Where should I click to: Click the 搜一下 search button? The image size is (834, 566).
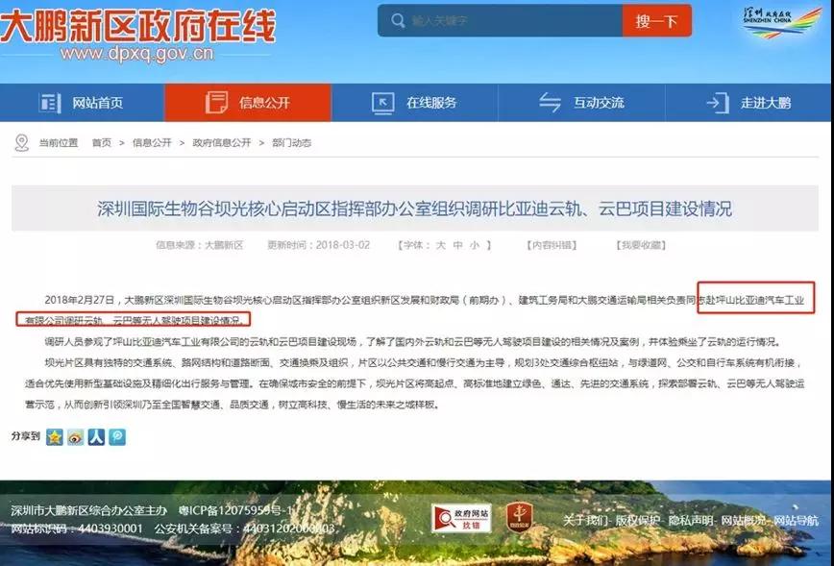[x=657, y=21]
